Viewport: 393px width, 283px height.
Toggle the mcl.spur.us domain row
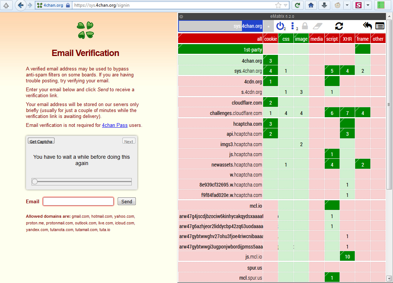click(220, 278)
